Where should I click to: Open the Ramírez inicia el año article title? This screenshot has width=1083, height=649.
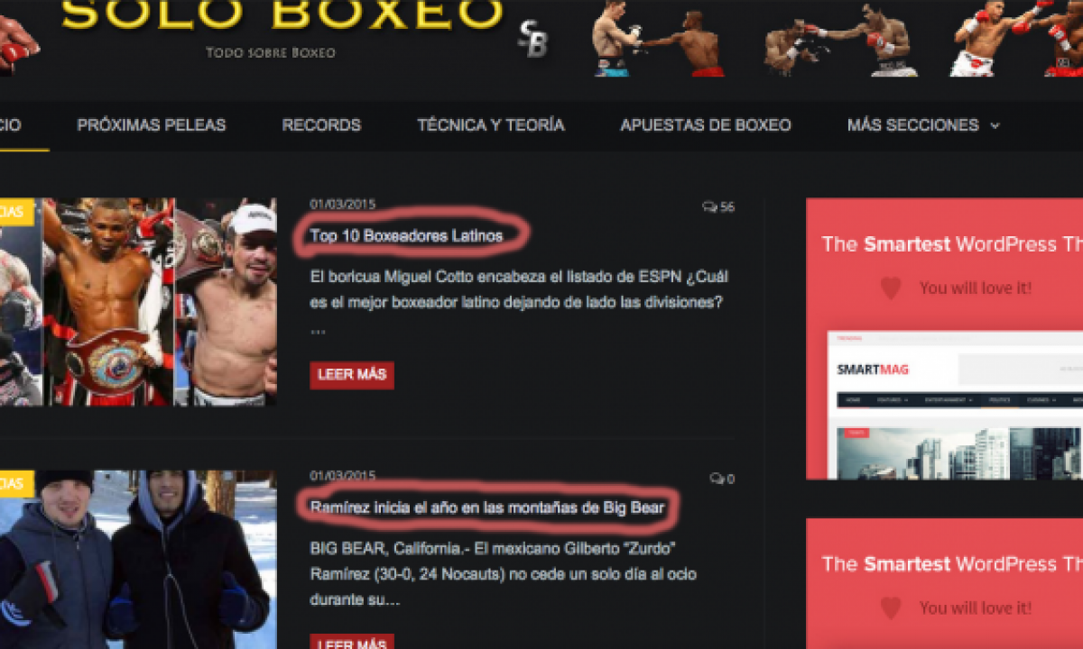click(x=487, y=507)
